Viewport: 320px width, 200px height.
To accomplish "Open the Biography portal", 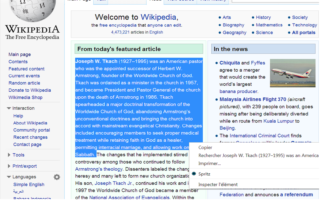I will 233,25.
